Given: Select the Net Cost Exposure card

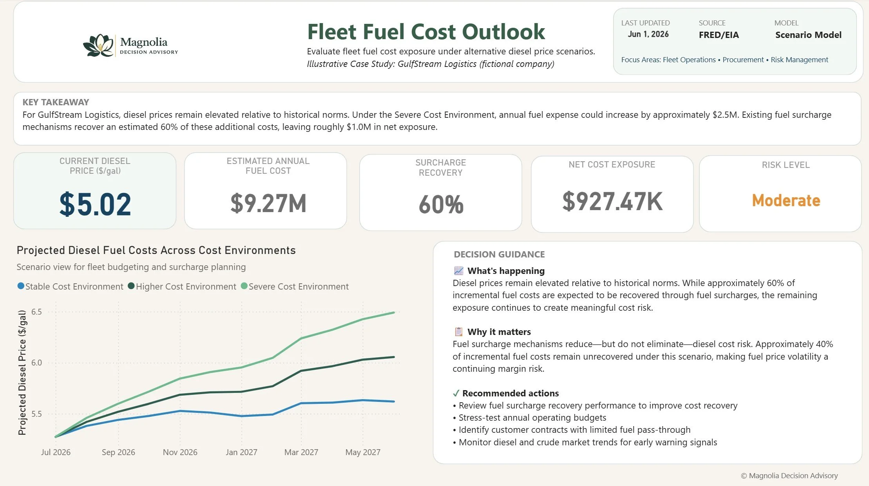Looking at the screenshot, I should (x=612, y=194).
